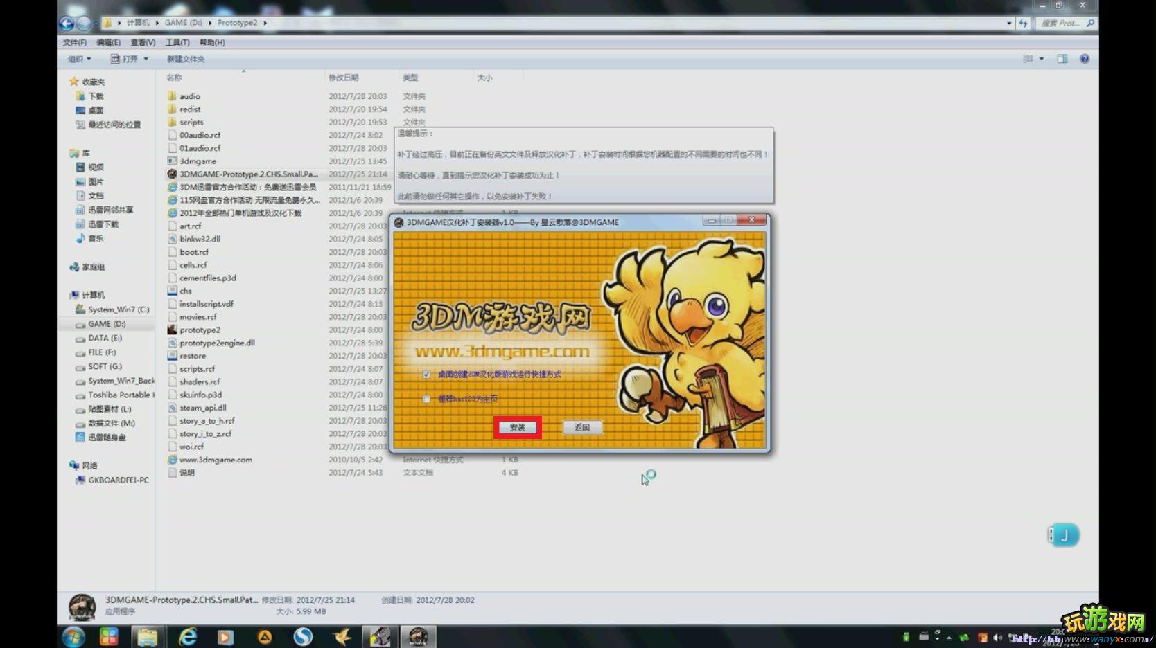Open Explorer help icon

1085,59
